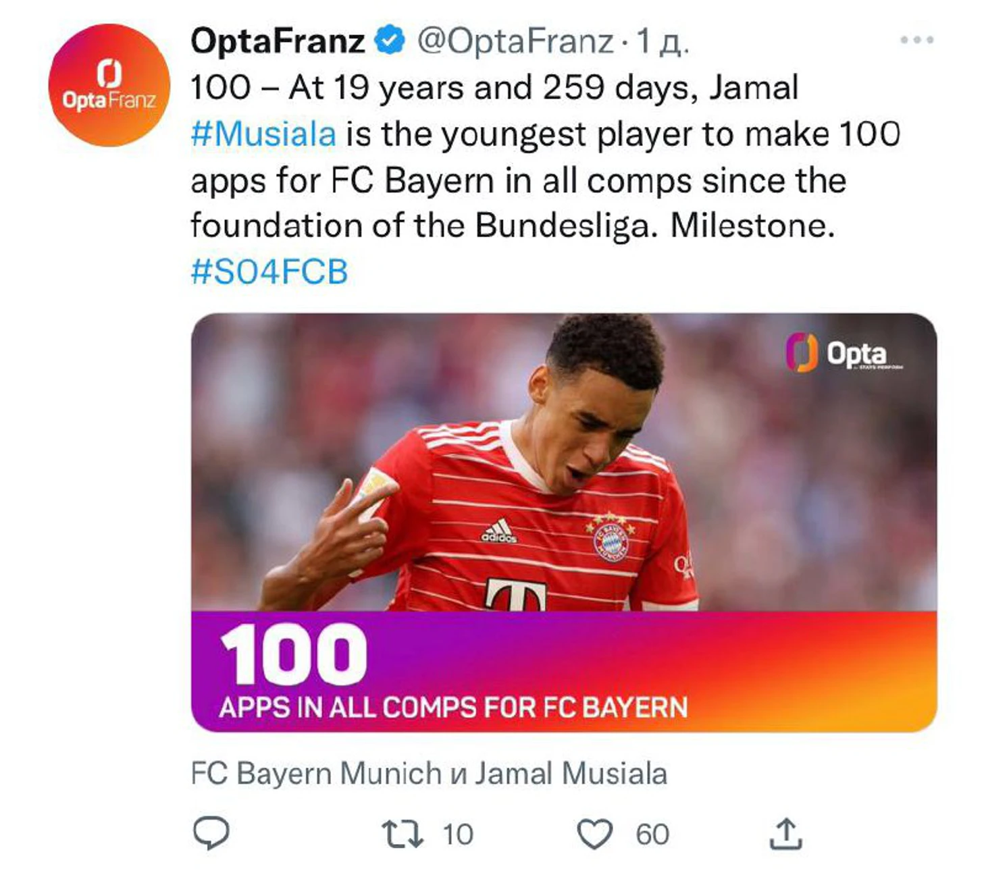986x875 pixels.
Task: Click the FC Bayern Munich и Jamal Musiala tag
Action: (429, 773)
